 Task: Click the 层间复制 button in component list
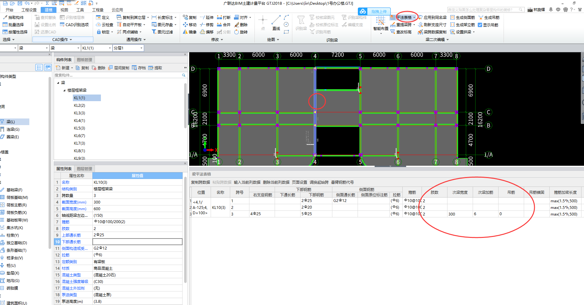pyautogui.click(x=119, y=68)
